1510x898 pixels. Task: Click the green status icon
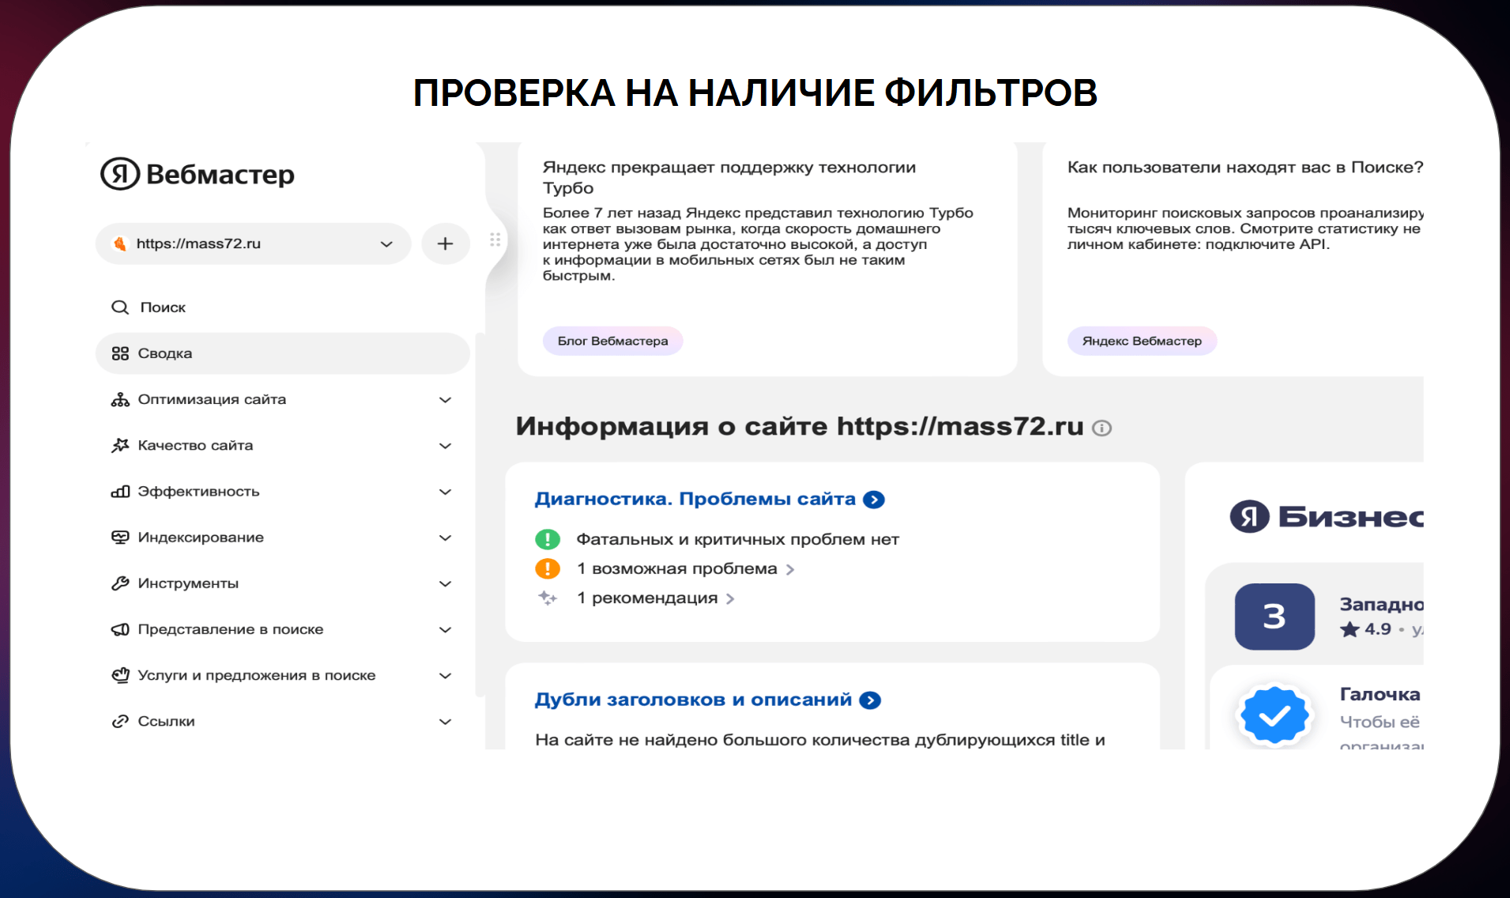click(x=547, y=539)
